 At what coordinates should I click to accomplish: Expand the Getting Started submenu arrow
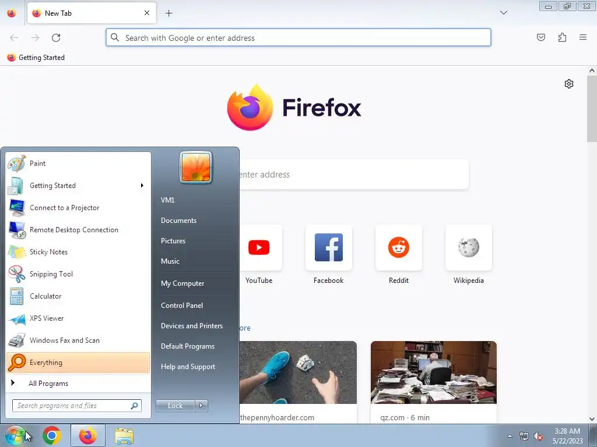[142, 186]
